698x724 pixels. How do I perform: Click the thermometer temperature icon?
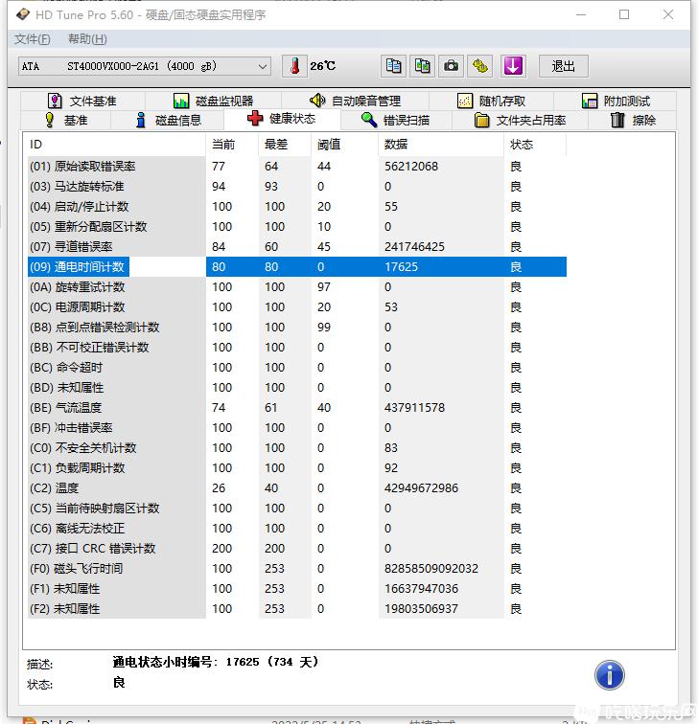point(294,66)
